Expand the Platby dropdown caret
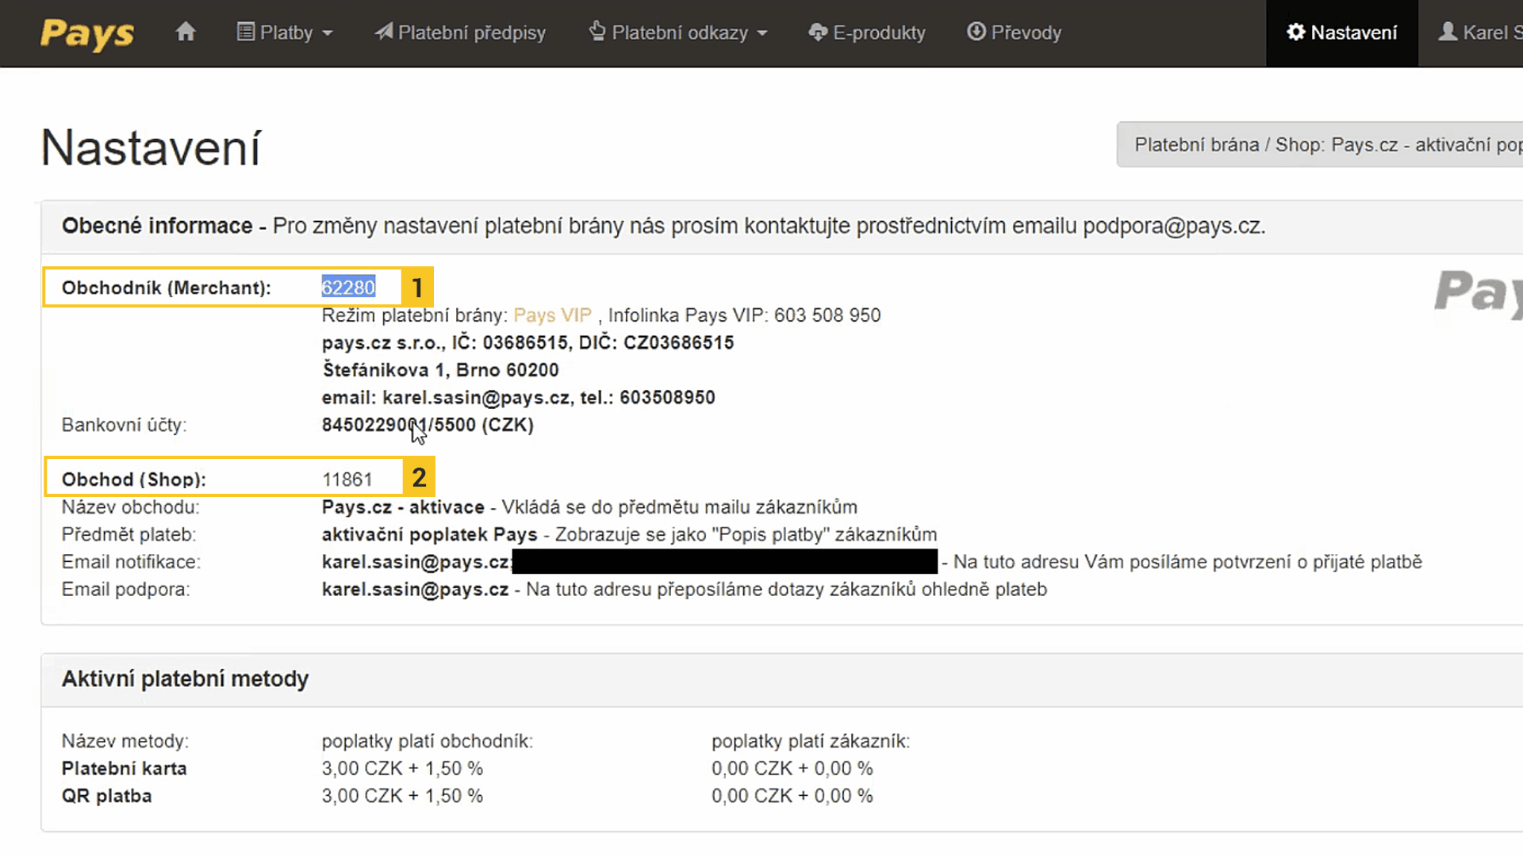The image size is (1523, 856). 328,33
